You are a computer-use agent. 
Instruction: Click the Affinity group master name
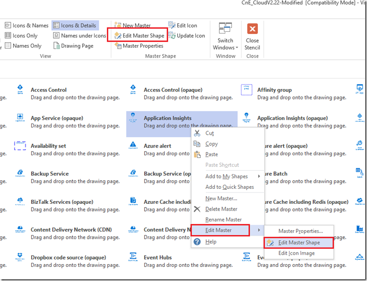tap(275, 90)
